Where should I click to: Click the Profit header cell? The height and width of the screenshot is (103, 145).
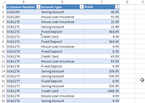point(102,7)
